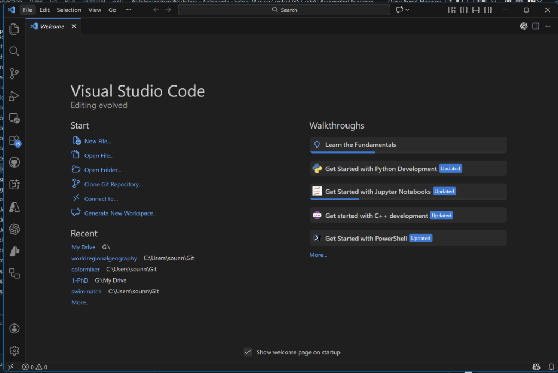Go forward with the navigation arrow
This screenshot has height=373, width=558.
pyautogui.click(x=168, y=10)
